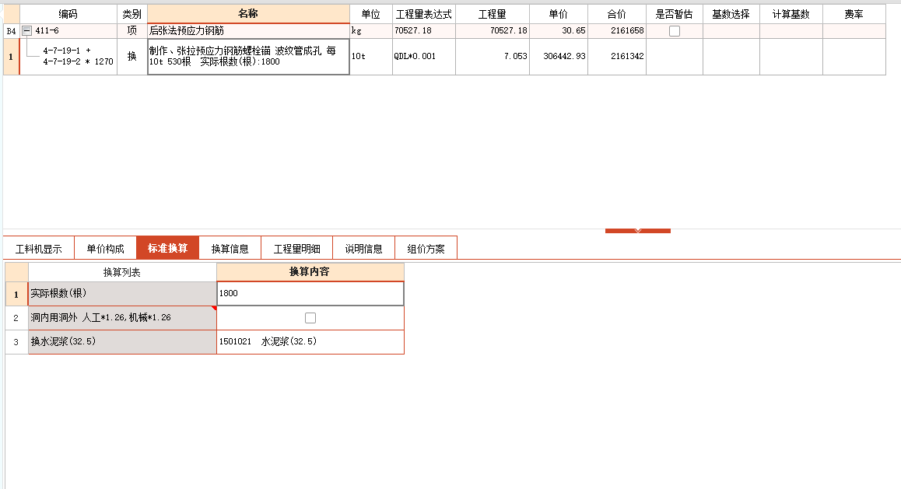Image resolution: width=901 pixels, height=489 pixels.
Task: Collapse the hidden panel via the red arrow icon
Action: pyautogui.click(x=637, y=230)
